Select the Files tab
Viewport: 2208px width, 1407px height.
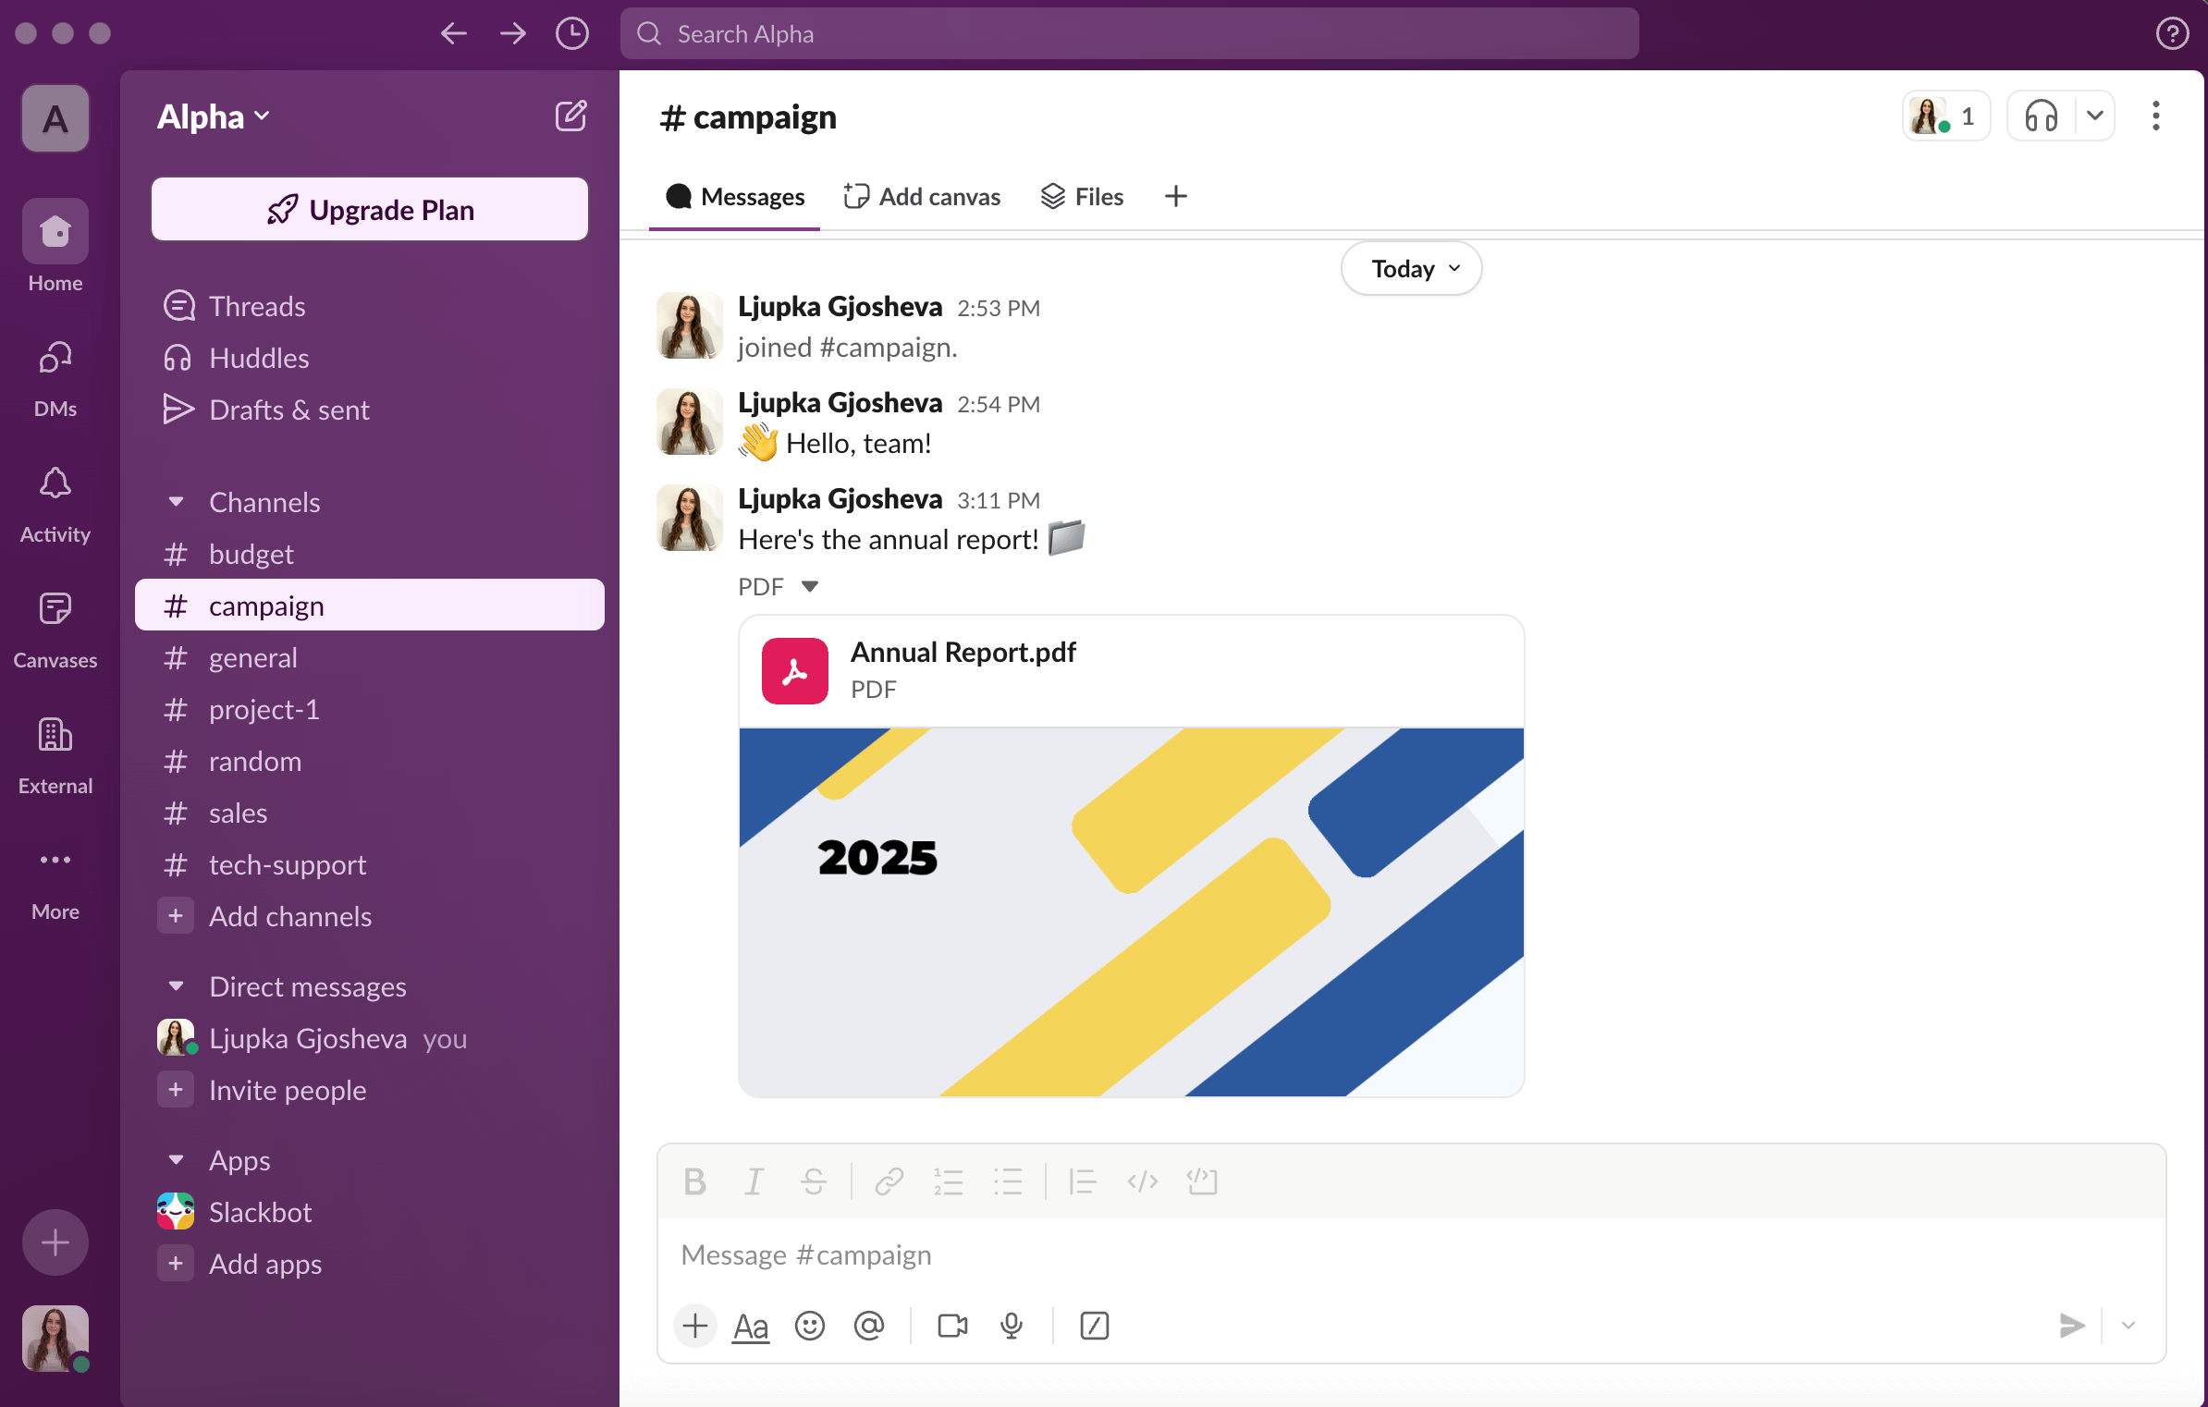pyautogui.click(x=1081, y=197)
